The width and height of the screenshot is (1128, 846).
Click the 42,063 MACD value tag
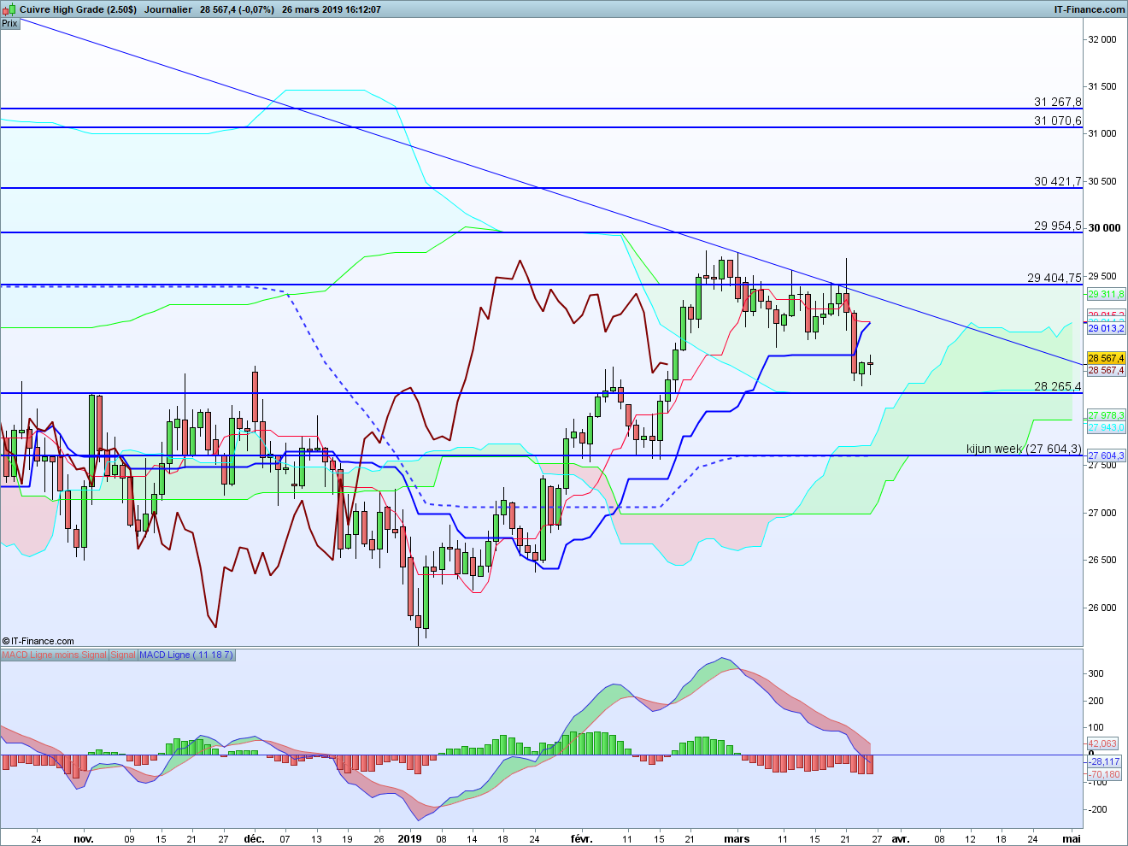[x=1103, y=743]
